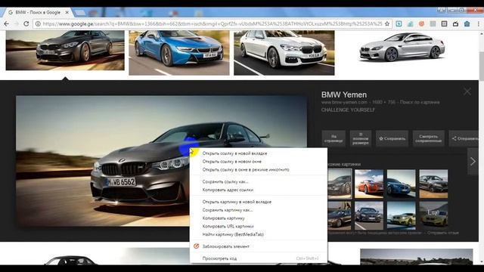Image resolution: width=484 pixels, height=272 pixels.
Task: Go to next image with right chevron
Action: tap(473, 161)
